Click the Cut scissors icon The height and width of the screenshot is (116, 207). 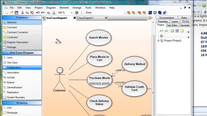[22, 13]
